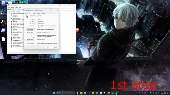
Task: Switch to the Events tab
Action: pyautogui.click(x=38, y=13)
